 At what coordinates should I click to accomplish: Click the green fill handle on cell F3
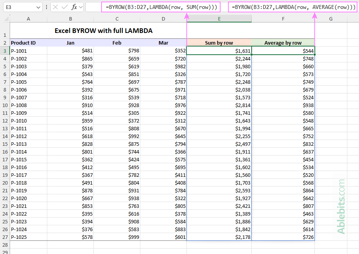click(315, 54)
